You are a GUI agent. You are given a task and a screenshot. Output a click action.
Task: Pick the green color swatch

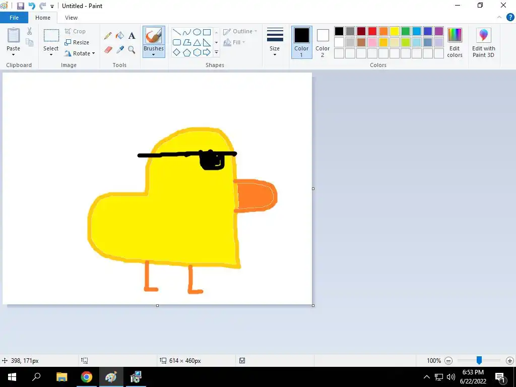point(406,31)
